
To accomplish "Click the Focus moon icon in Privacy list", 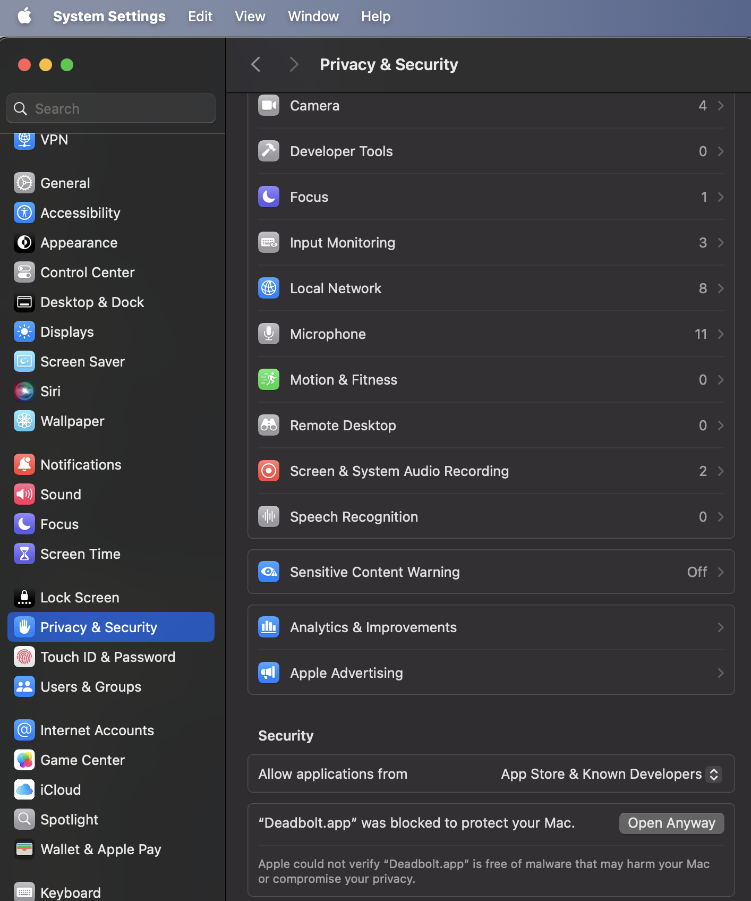I will [x=269, y=197].
